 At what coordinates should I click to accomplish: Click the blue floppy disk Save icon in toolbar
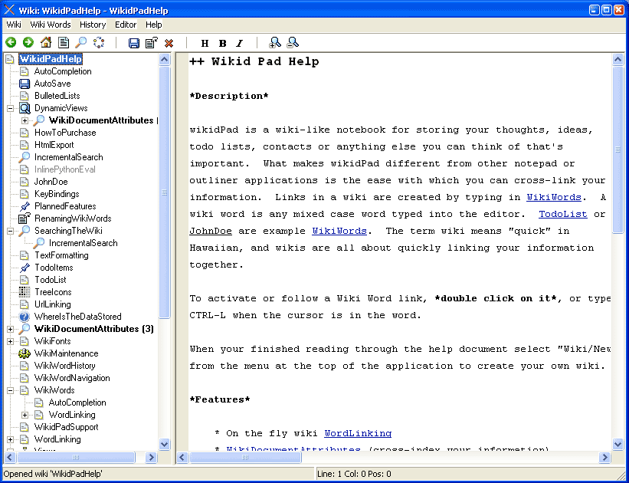coord(134,43)
